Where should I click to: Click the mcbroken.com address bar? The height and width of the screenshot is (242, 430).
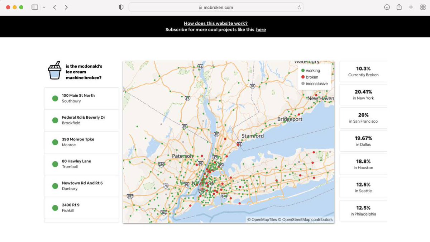click(216, 7)
